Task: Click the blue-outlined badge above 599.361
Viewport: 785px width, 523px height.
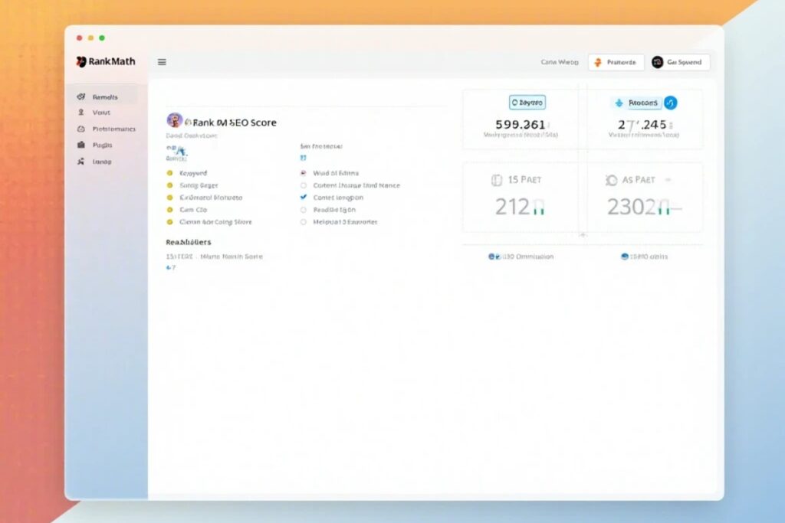Action: (527, 102)
